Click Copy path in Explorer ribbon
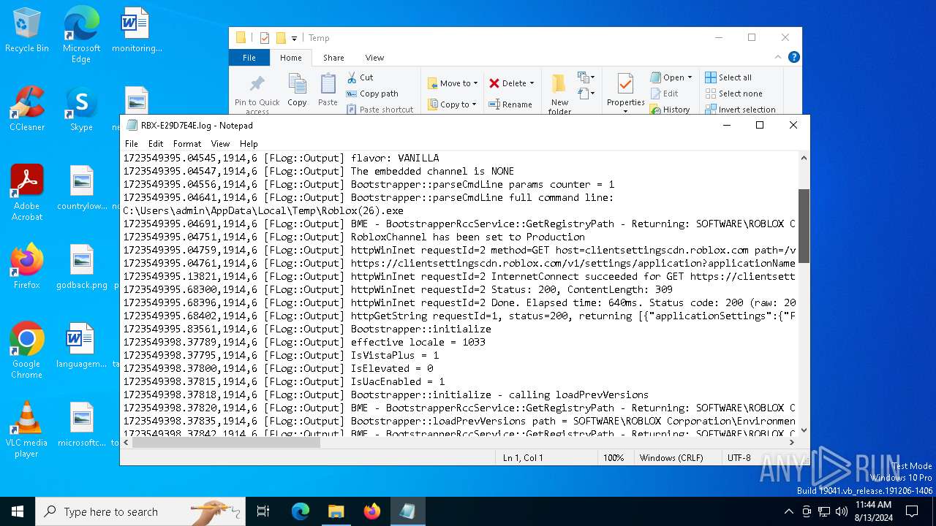 click(372, 94)
